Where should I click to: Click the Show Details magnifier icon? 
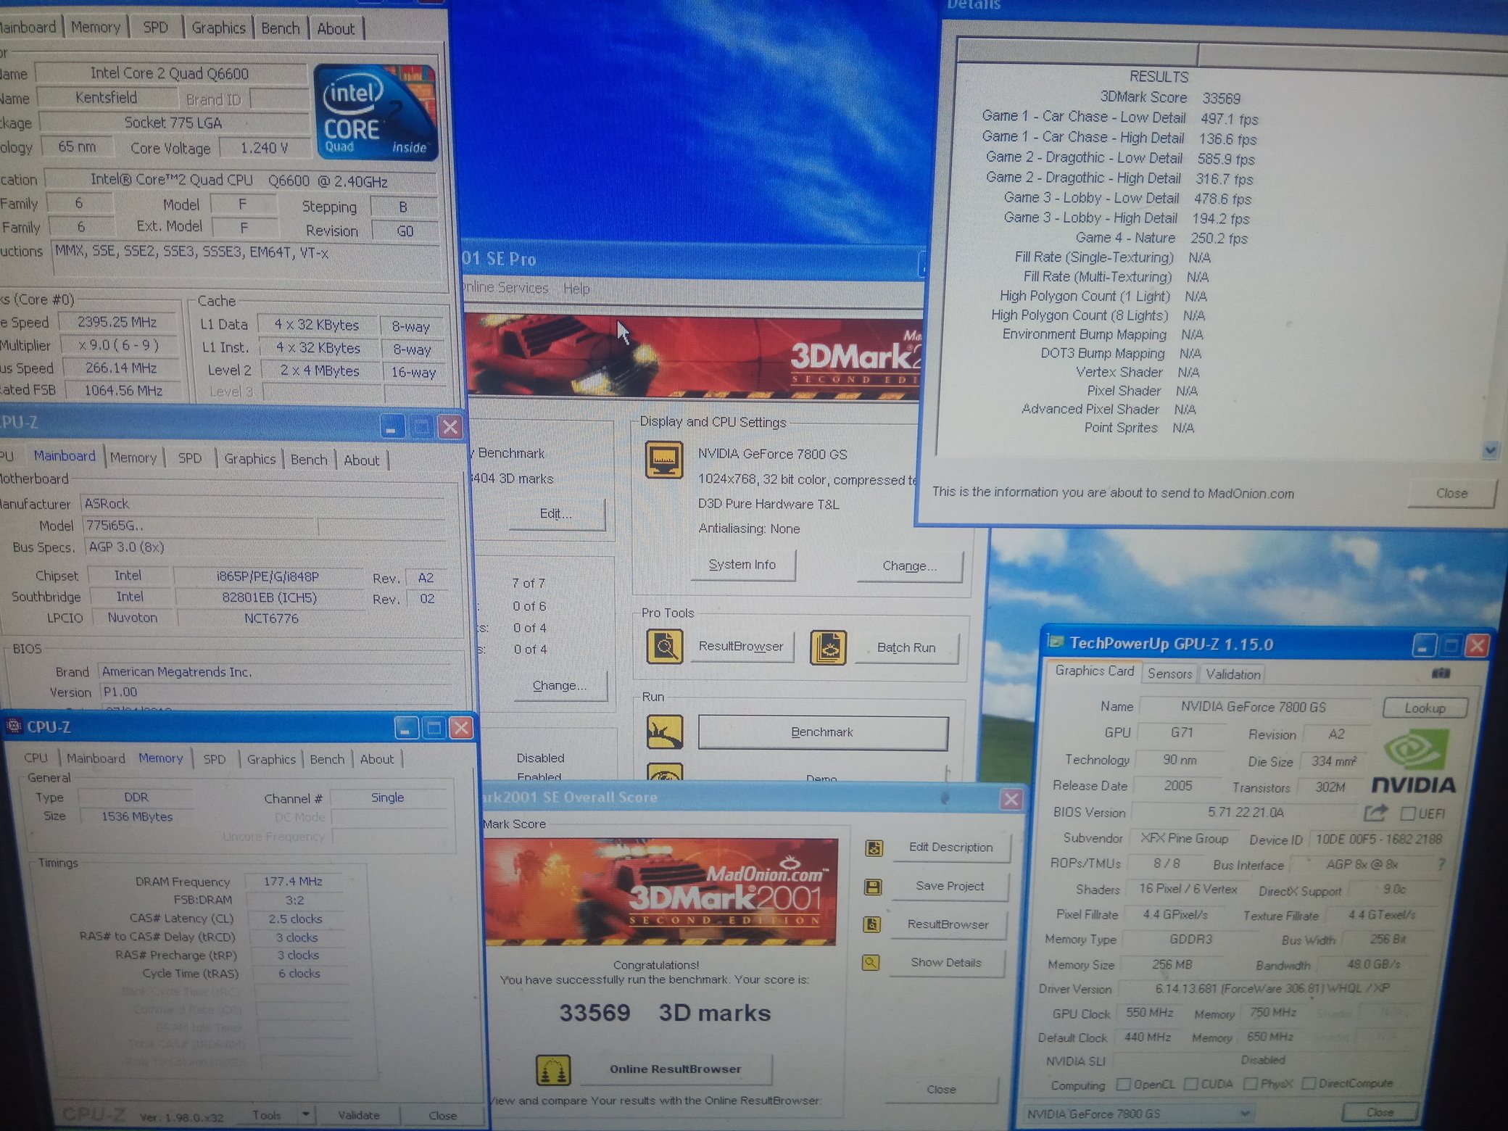(x=871, y=963)
